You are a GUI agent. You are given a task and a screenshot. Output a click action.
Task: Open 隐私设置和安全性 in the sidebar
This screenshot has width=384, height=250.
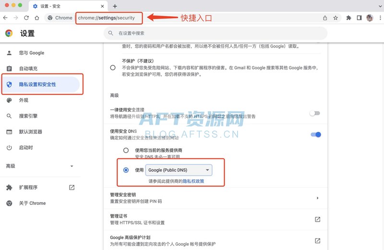click(37, 84)
